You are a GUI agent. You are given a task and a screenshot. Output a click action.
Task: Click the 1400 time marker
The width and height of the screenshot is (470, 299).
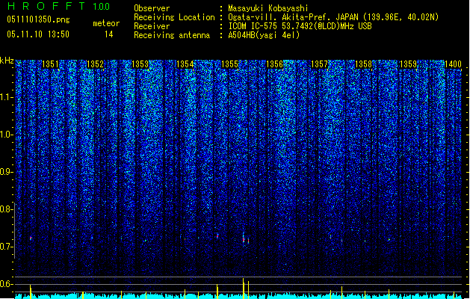pos(453,64)
